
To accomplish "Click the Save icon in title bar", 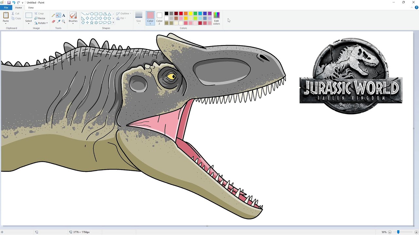I will [x=9, y=3].
